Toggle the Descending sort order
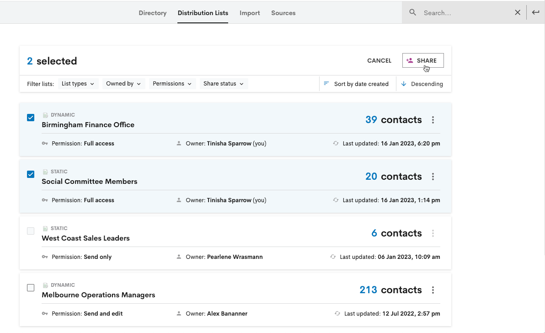 click(x=424, y=84)
